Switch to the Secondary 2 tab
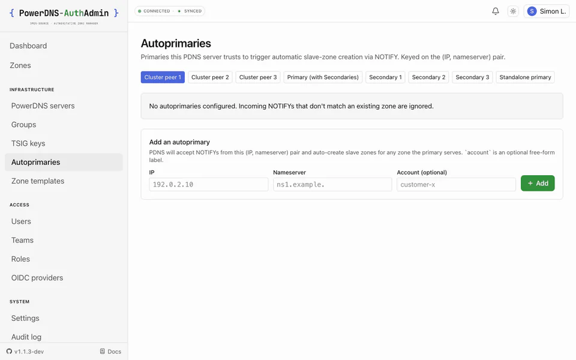 tap(428, 77)
